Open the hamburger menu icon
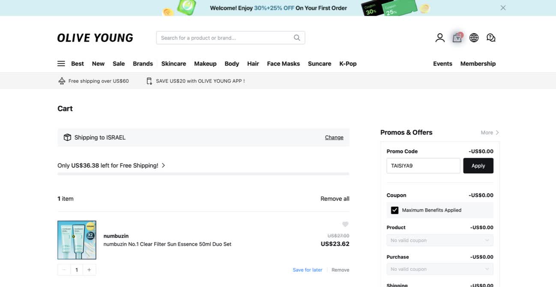 [61, 63]
